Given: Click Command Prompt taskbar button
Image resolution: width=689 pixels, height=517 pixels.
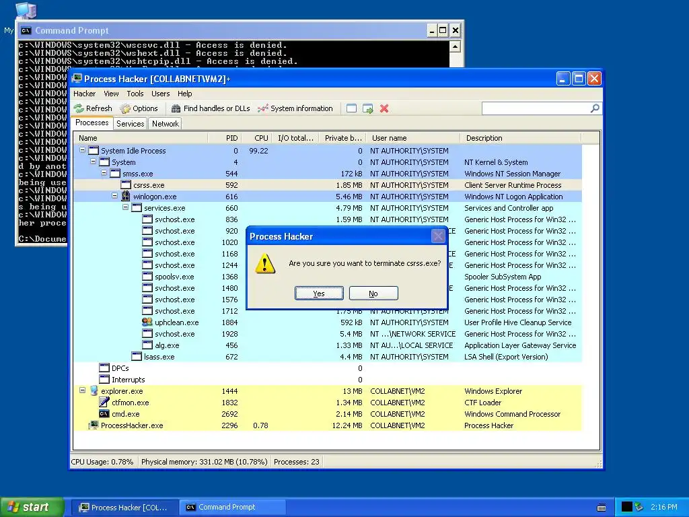Looking at the screenshot, I should pyautogui.click(x=232, y=508).
